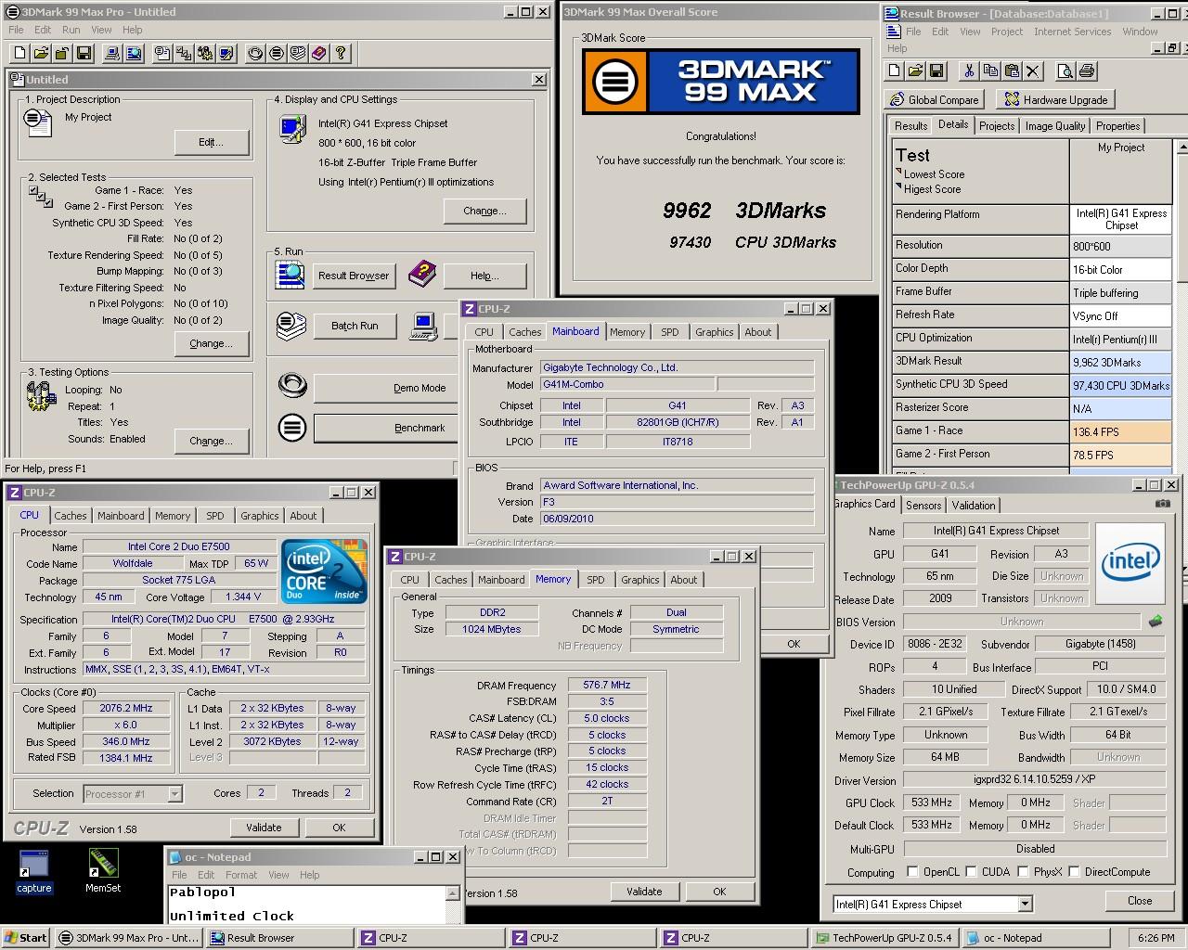Click Edit button in Project Description
1188x950 pixels.
[x=212, y=142]
